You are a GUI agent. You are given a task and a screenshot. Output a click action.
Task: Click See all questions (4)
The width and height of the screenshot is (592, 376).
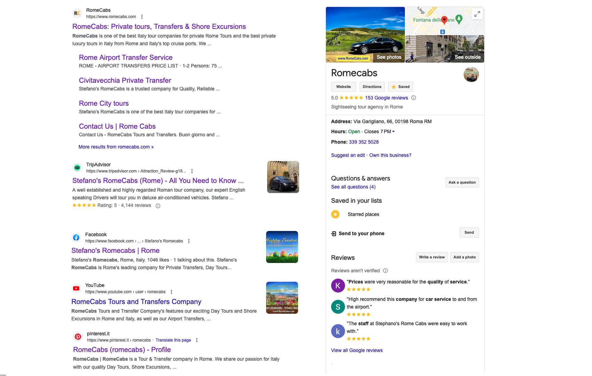click(353, 187)
